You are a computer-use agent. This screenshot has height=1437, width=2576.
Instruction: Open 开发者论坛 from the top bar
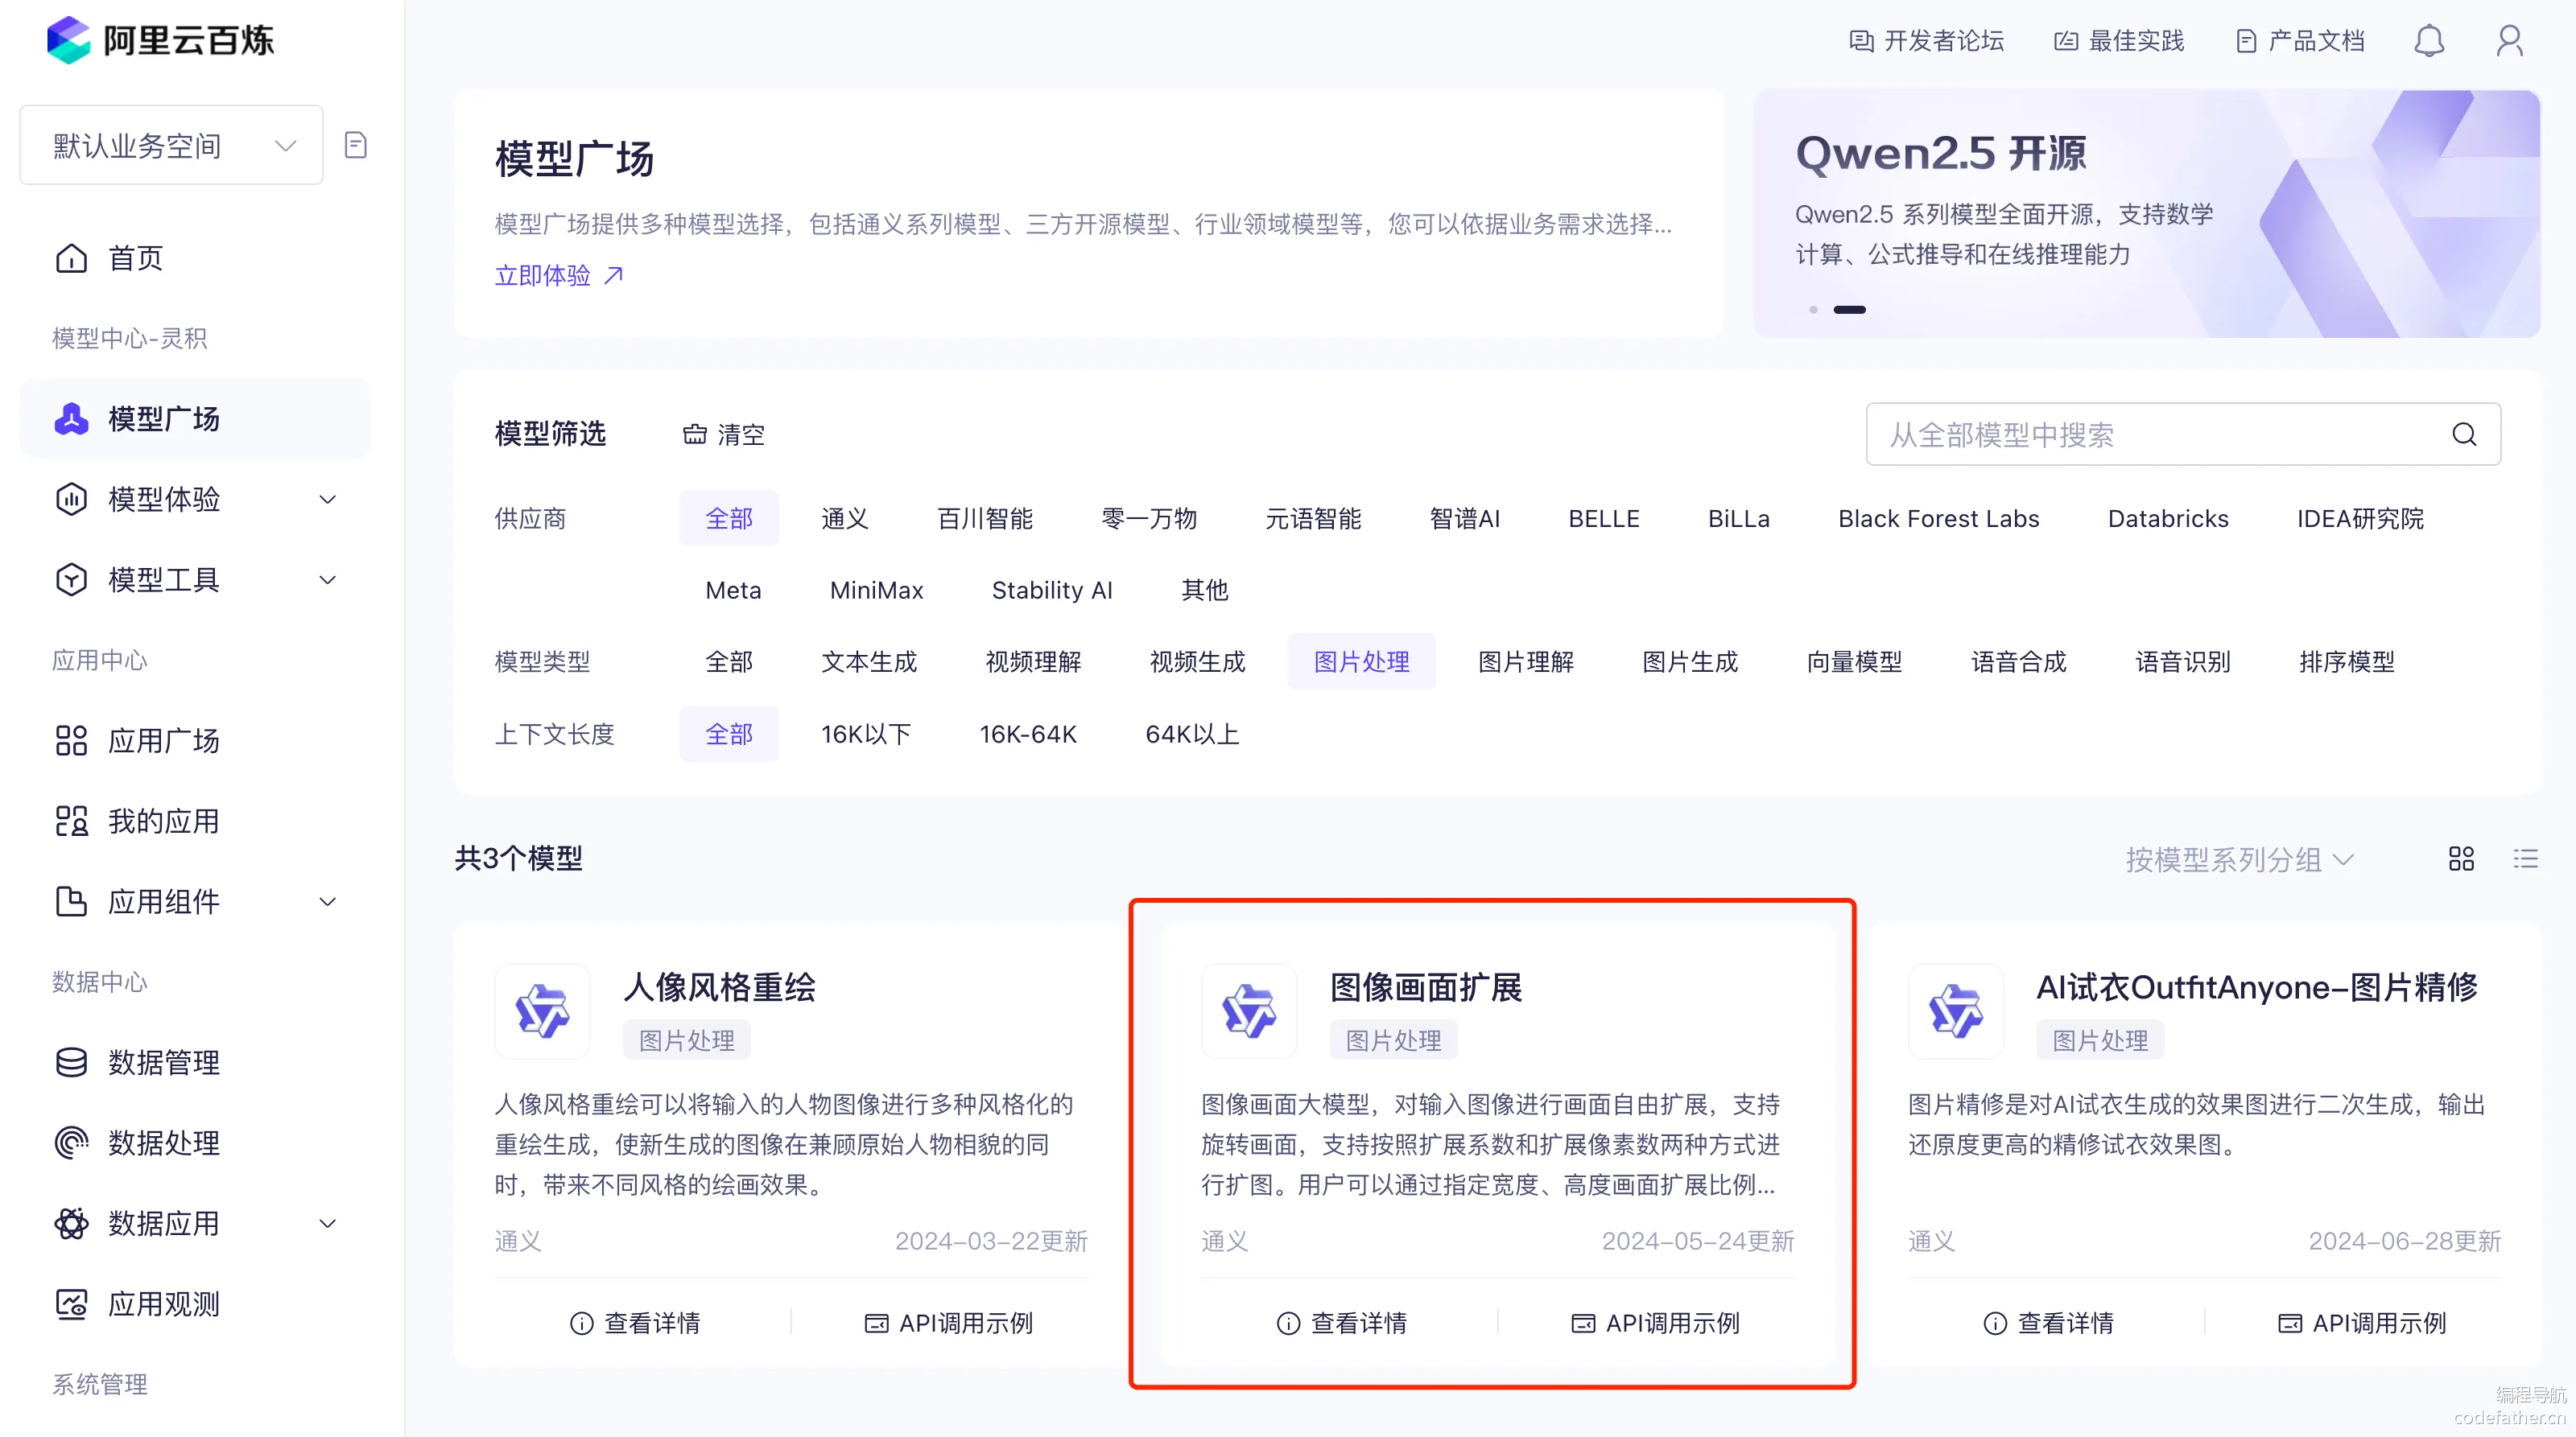click(1927, 41)
